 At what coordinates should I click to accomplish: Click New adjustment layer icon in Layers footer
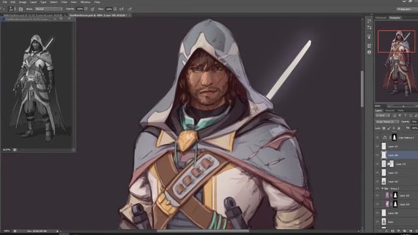coord(398,231)
